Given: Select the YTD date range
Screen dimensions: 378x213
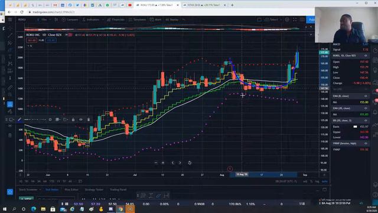Looking at the screenshot, I should click(x=51, y=182).
